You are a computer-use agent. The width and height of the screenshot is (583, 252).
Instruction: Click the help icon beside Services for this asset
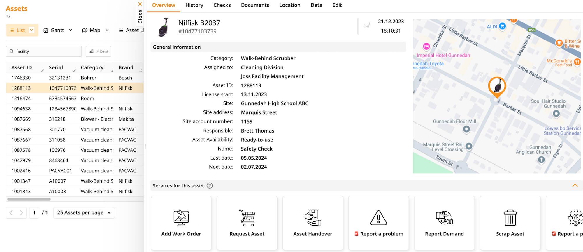pyautogui.click(x=210, y=186)
